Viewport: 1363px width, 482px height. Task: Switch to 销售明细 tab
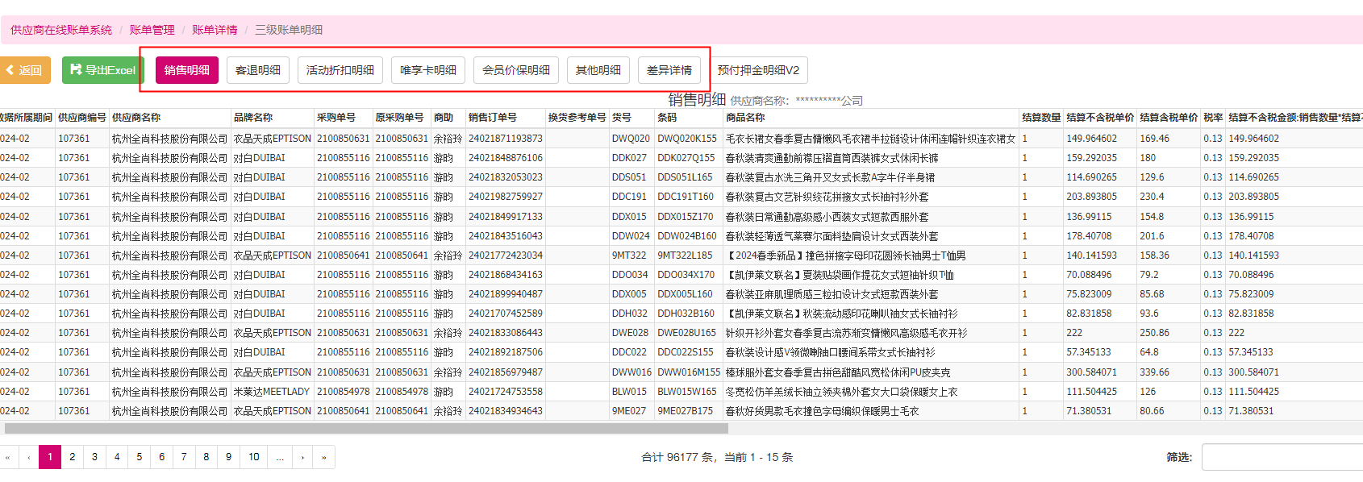tap(187, 70)
